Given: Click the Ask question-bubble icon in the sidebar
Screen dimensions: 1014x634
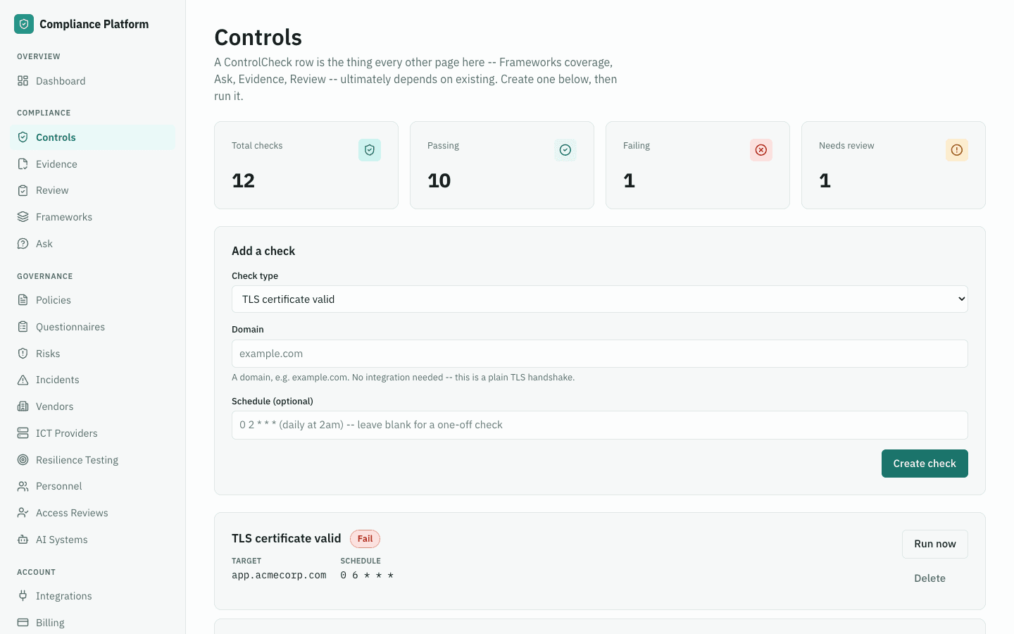Looking at the screenshot, I should pos(23,244).
